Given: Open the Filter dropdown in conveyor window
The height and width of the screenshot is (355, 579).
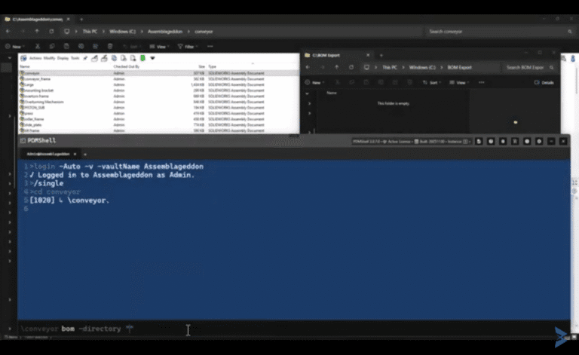Looking at the screenshot, I should (x=188, y=47).
